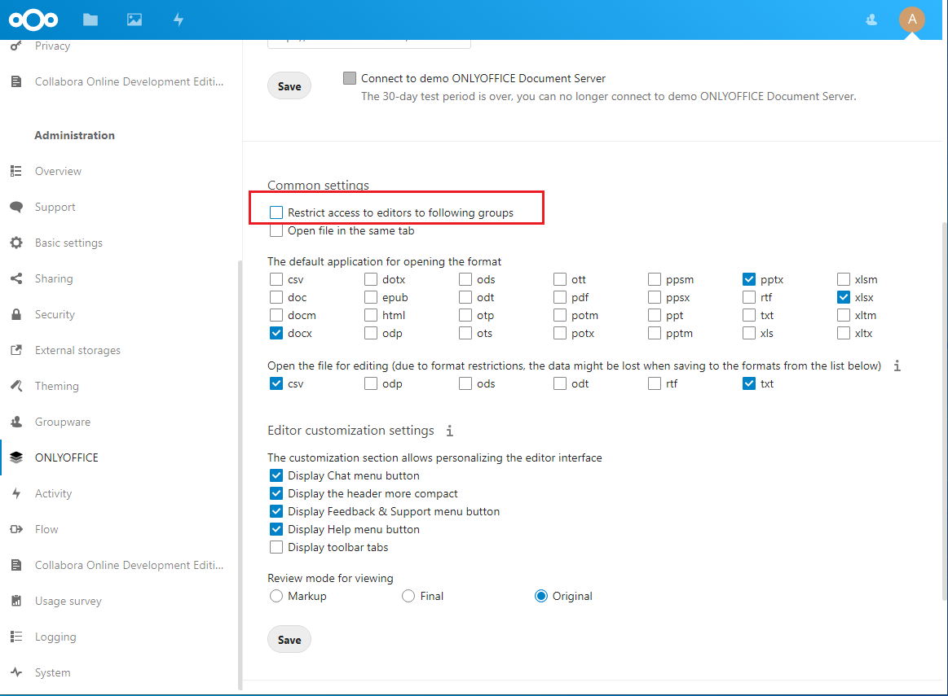Click info icon beside Editor customization settings

click(x=449, y=431)
